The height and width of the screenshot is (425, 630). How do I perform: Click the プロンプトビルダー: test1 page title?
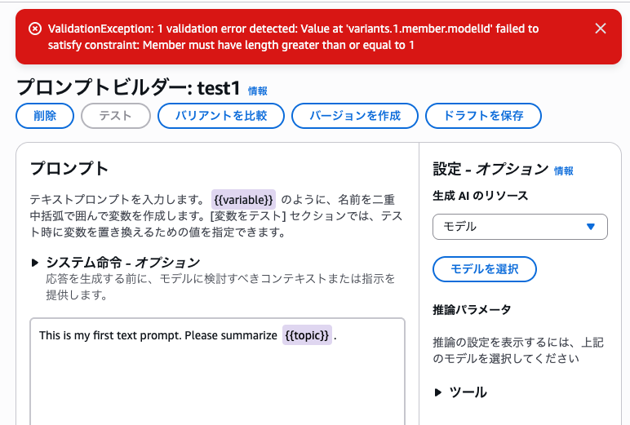point(128,88)
